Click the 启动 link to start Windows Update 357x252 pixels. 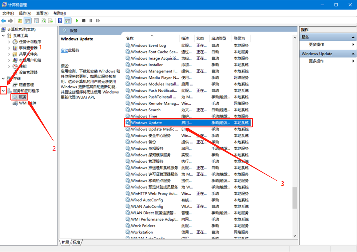coord(64,50)
